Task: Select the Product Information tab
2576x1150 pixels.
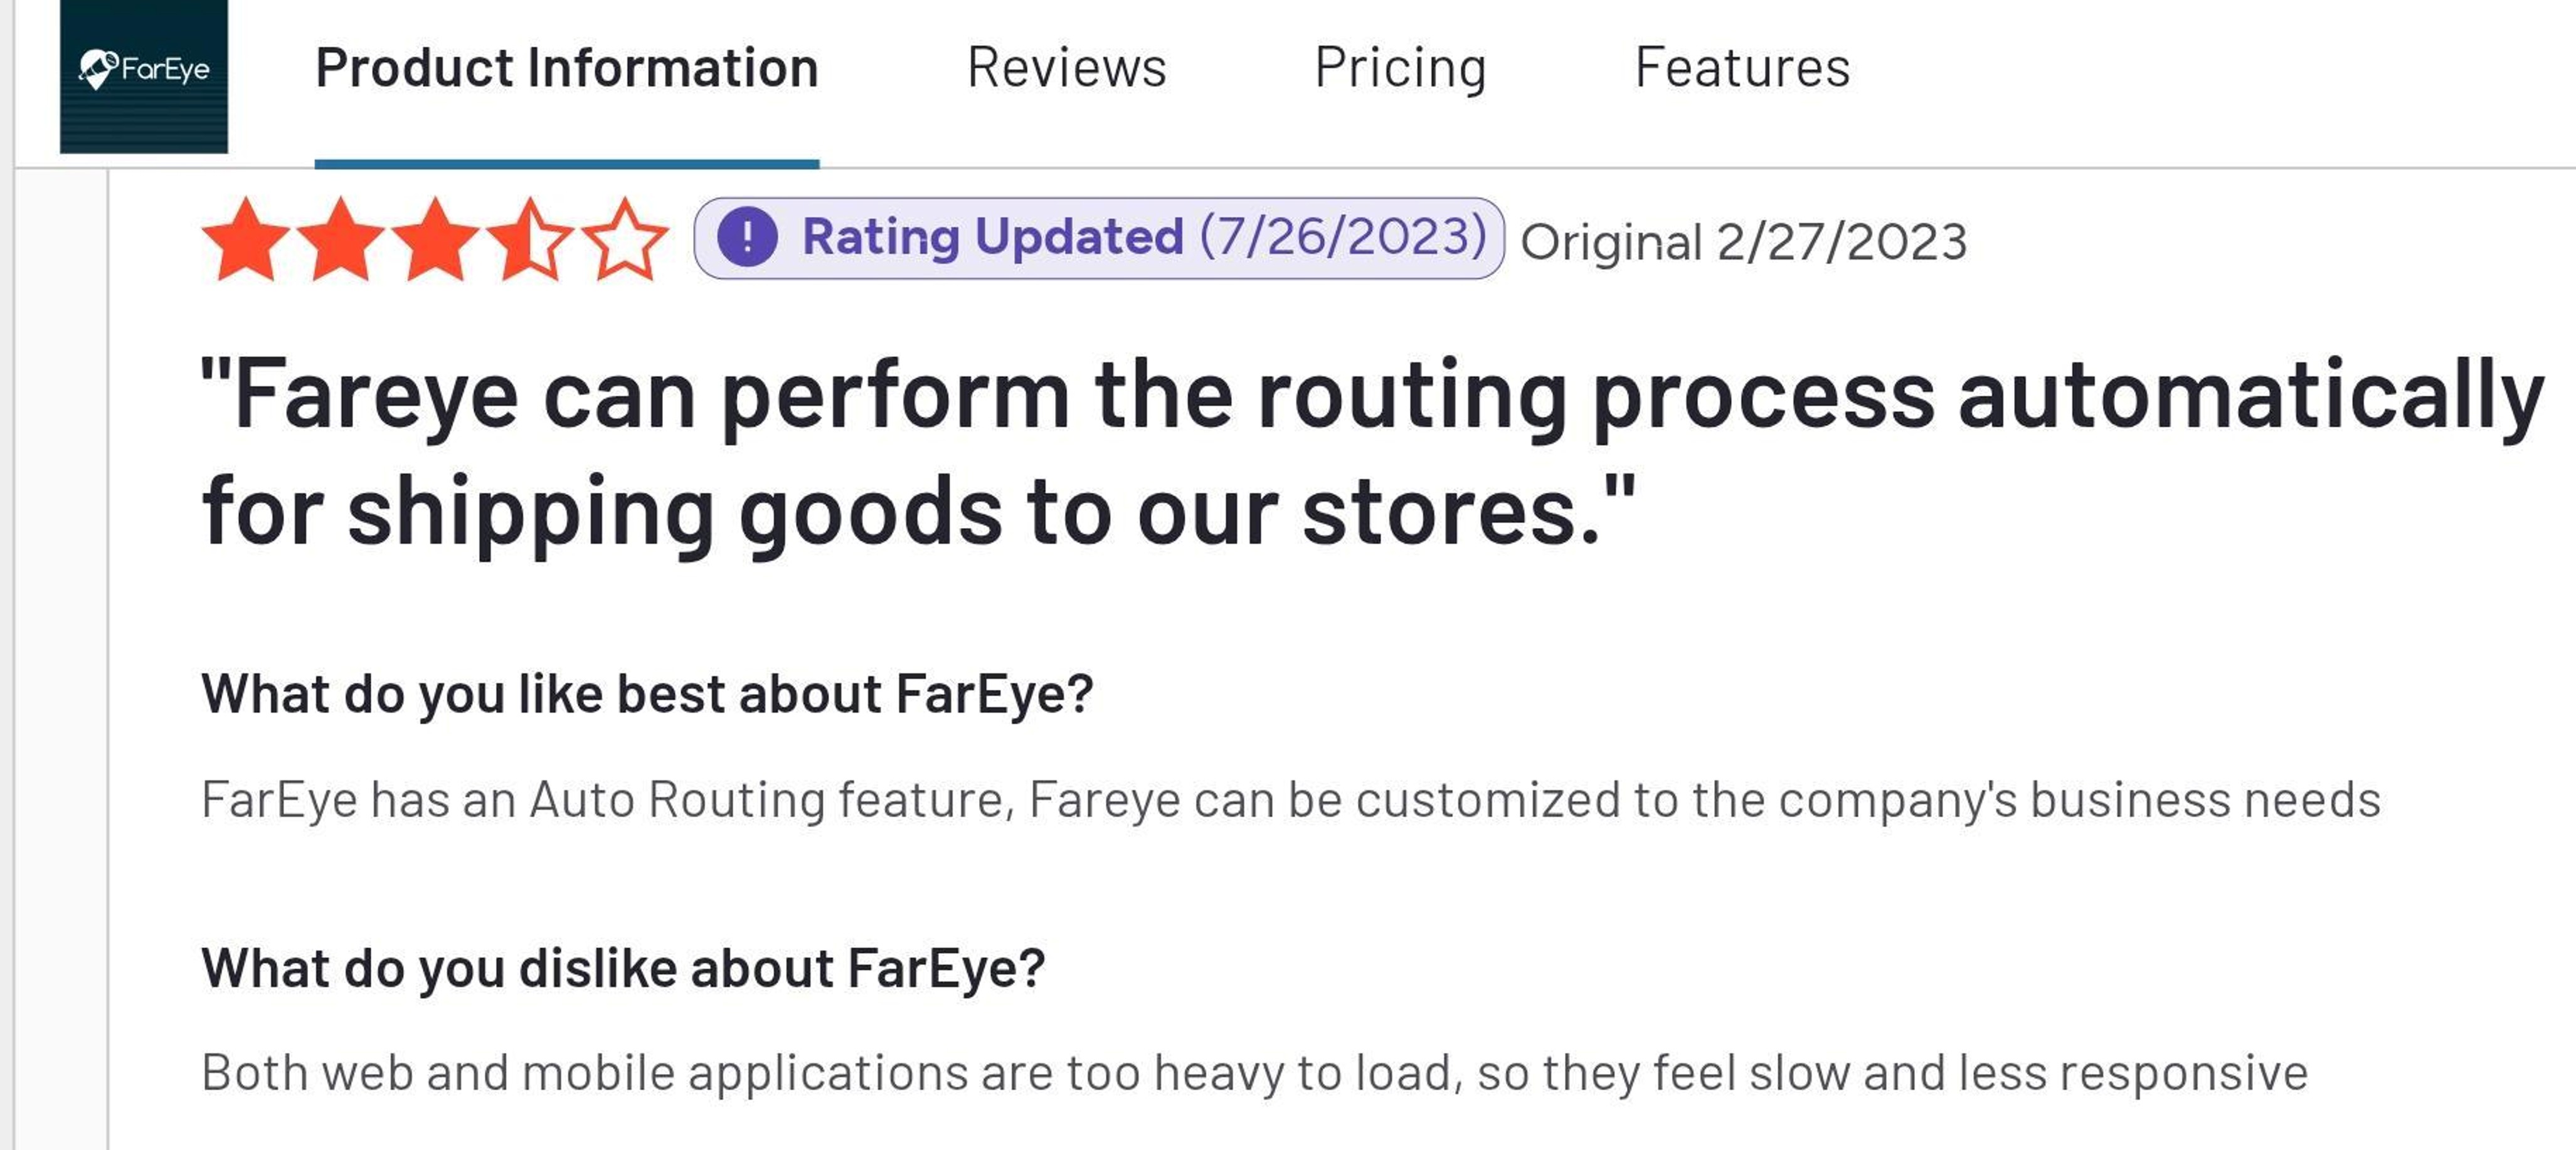Action: pos(565,67)
